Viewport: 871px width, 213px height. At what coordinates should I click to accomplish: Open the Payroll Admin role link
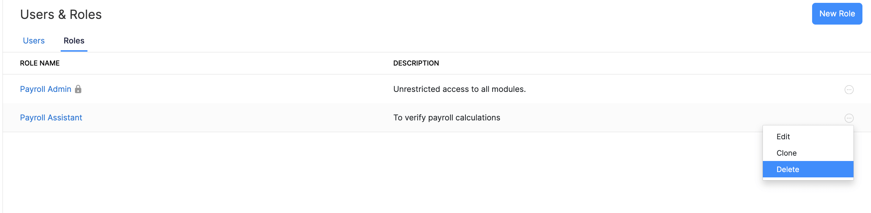click(x=46, y=89)
